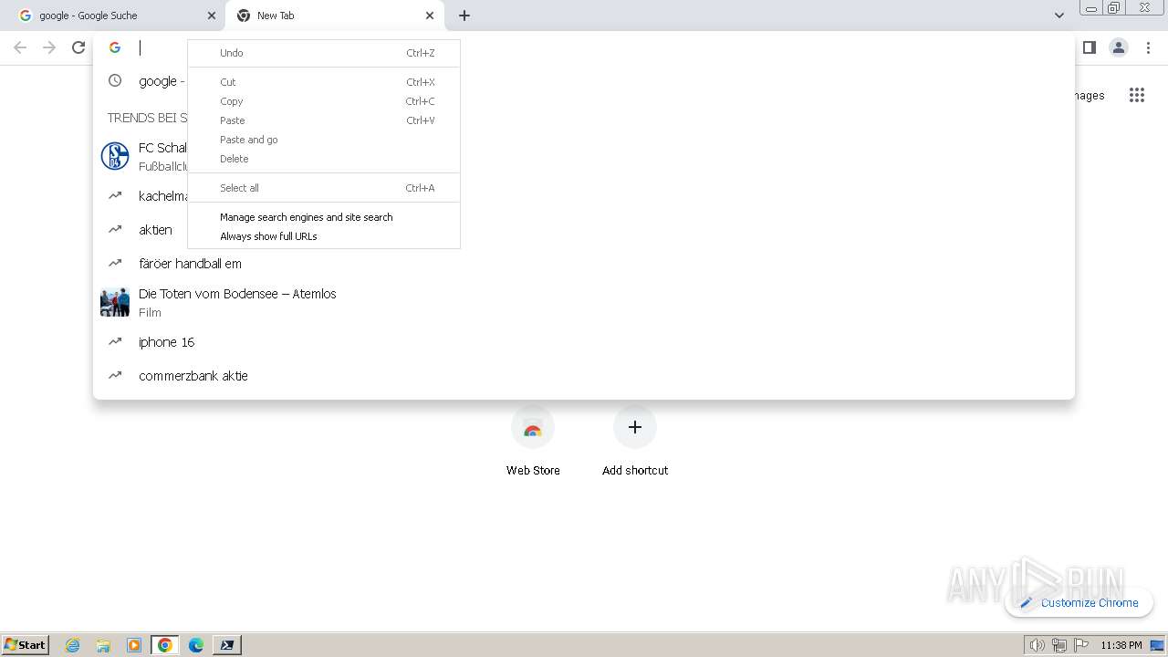
Task: Go forward with the forward arrow
Action: (49, 47)
